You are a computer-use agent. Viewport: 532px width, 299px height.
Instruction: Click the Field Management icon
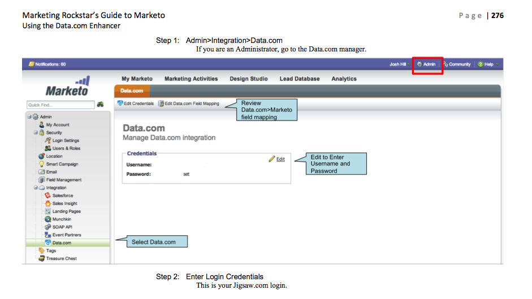[41, 180]
